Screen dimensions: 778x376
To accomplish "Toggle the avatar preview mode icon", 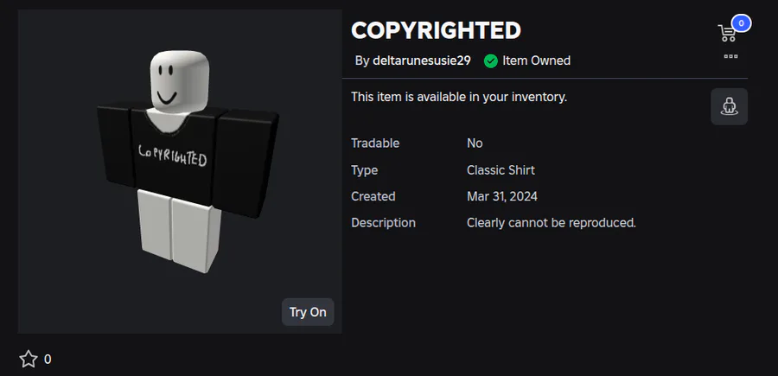I will (729, 106).
